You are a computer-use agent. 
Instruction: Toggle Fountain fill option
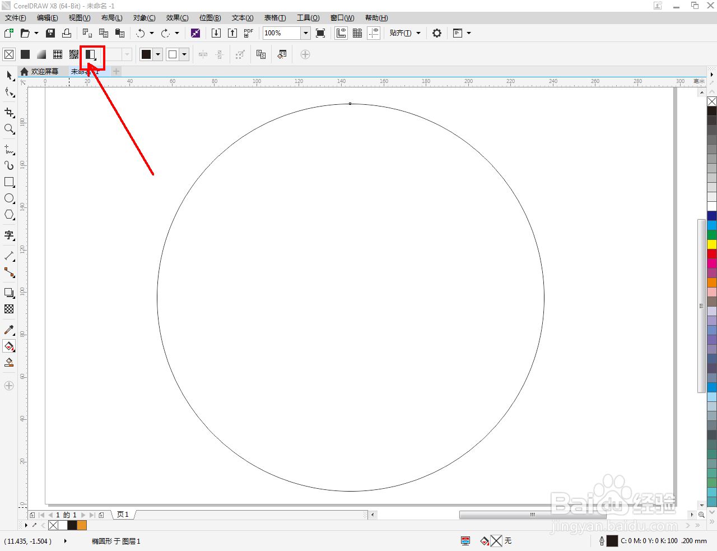(x=41, y=54)
